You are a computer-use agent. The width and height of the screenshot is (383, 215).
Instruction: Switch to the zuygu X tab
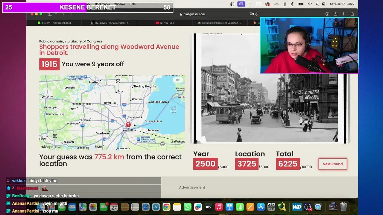[109, 23]
